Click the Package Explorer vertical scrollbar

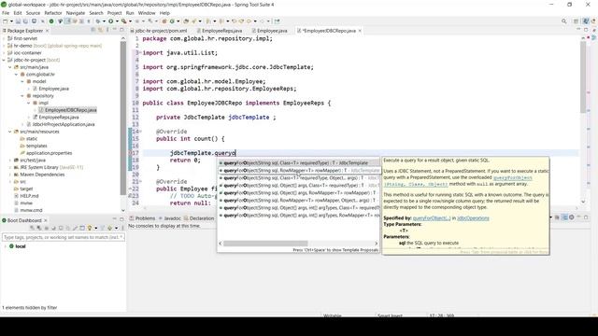tap(122, 119)
